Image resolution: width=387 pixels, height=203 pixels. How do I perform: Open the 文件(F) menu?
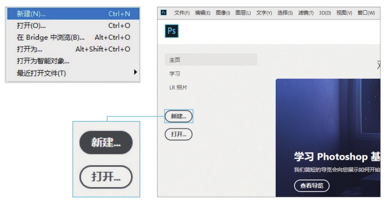click(182, 13)
